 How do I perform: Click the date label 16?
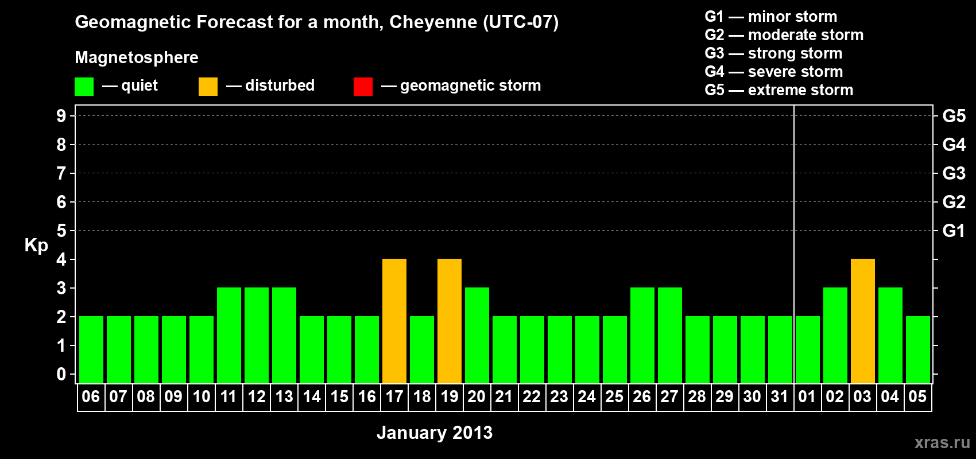pos(366,397)
